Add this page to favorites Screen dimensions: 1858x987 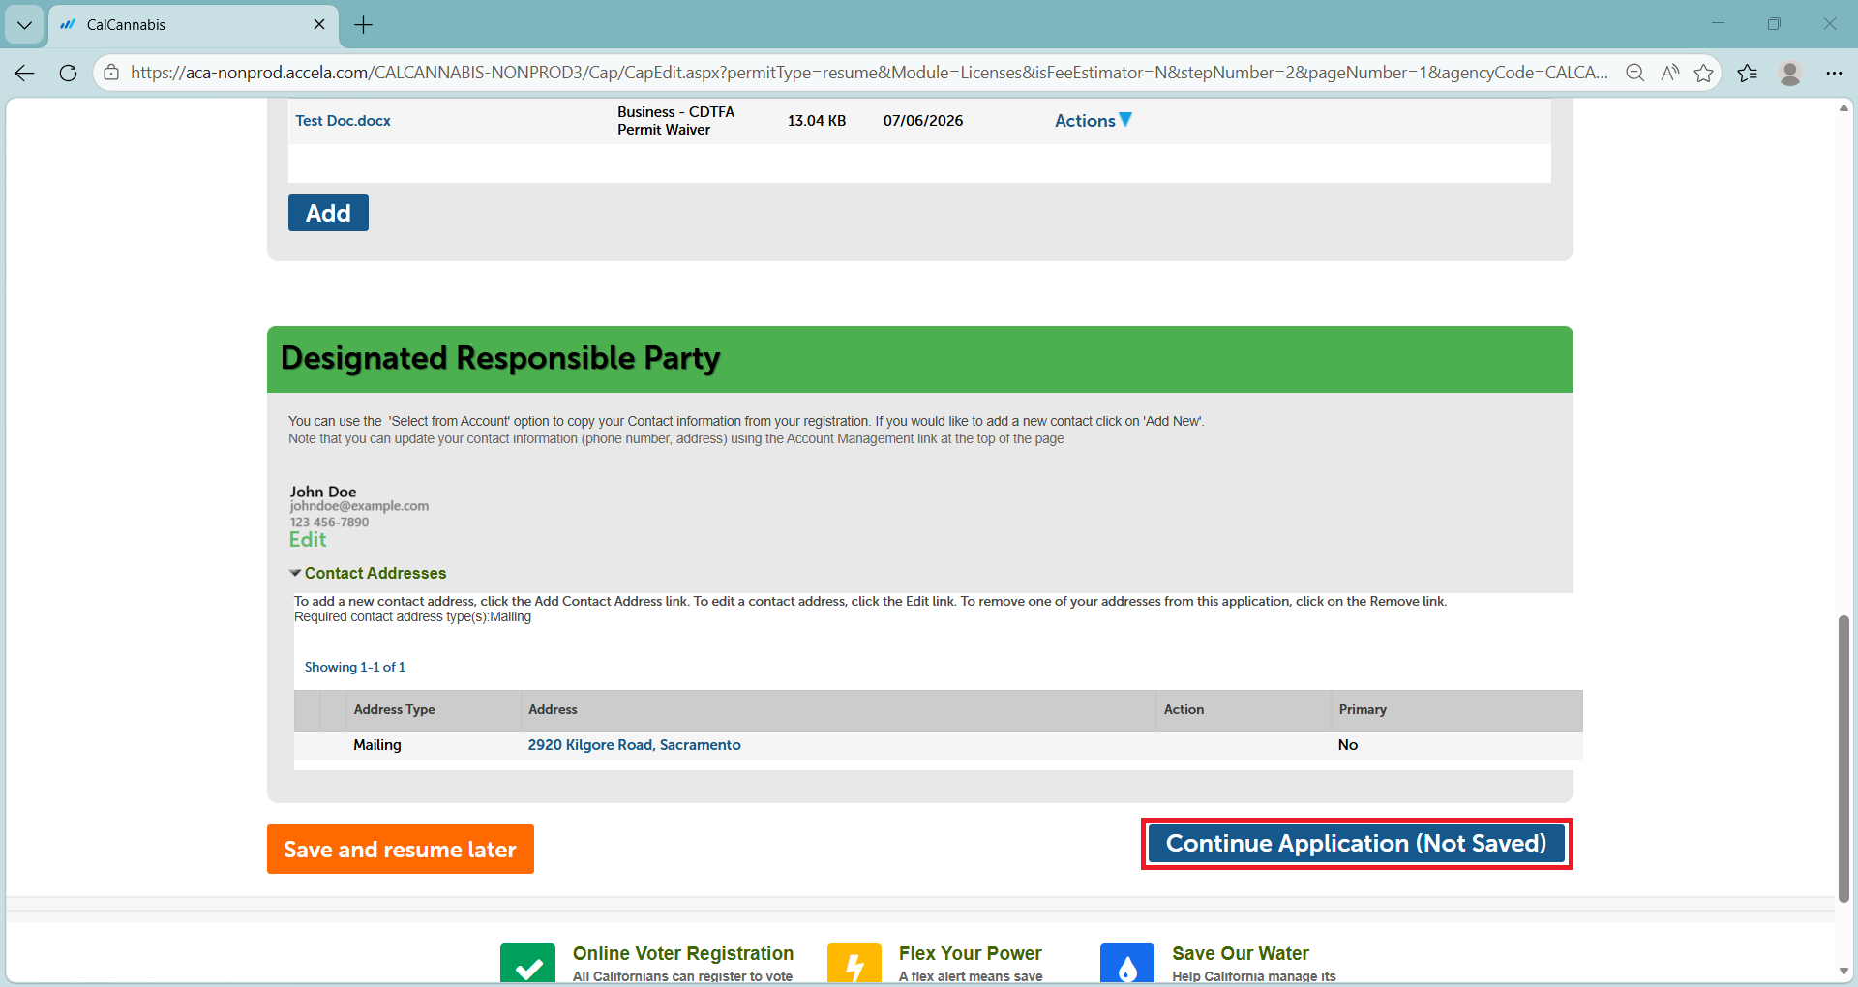pyautogui.click(x=1703, y=73)
